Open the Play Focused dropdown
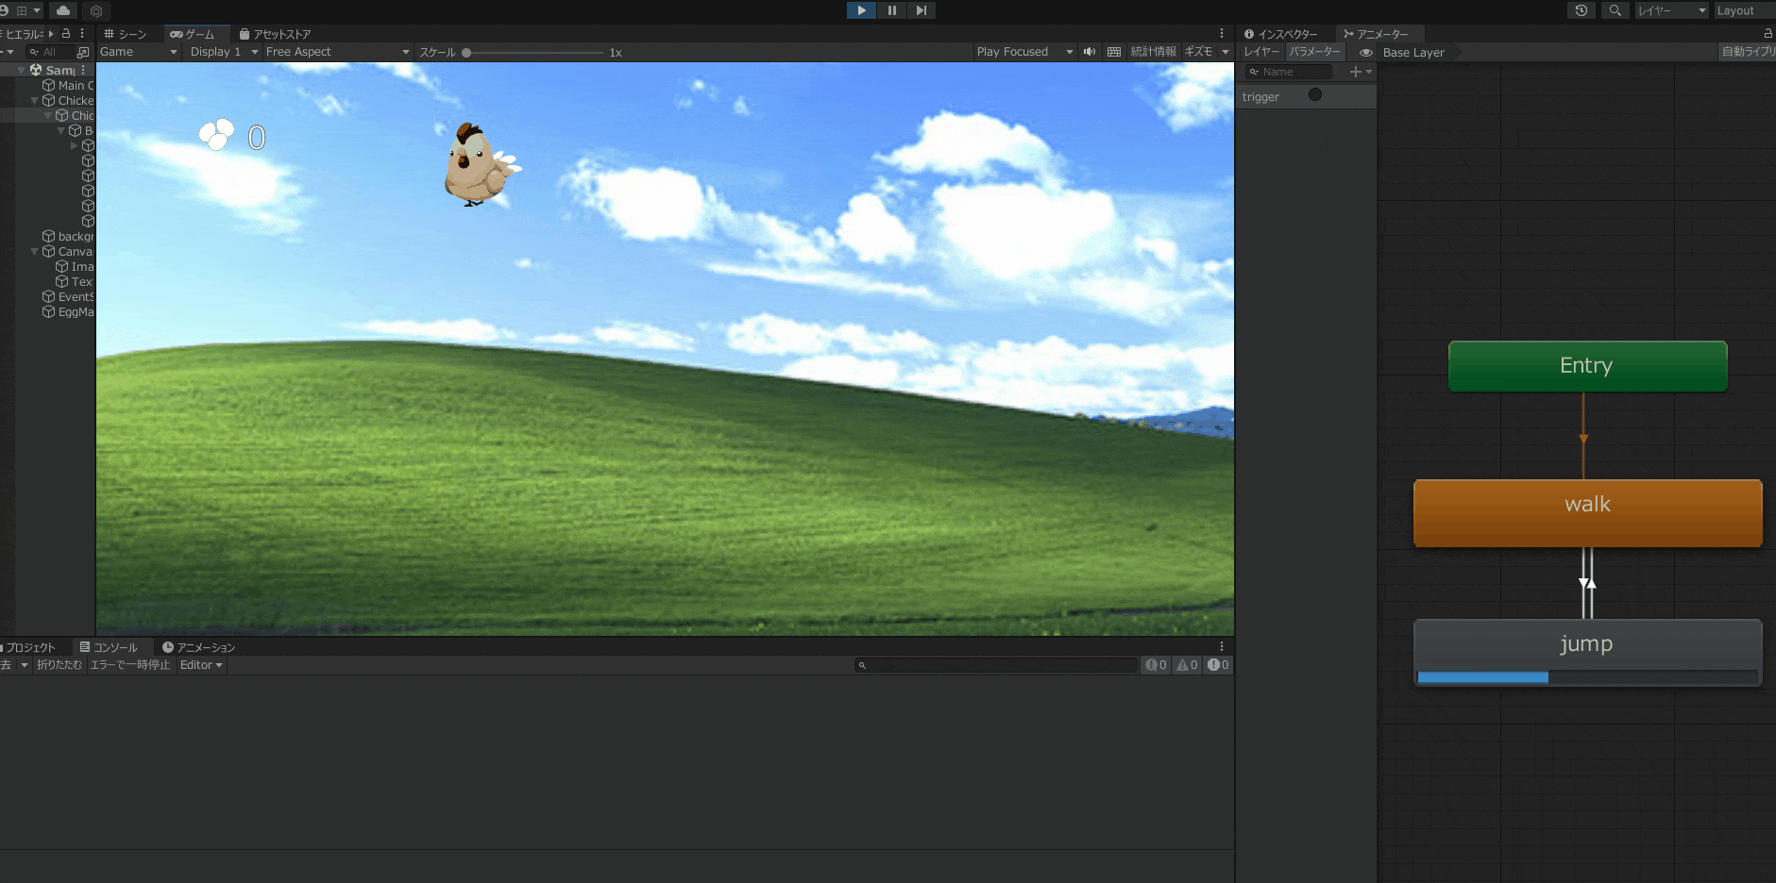Image resolution: width=1776 pixels, height=883 pixels. click(x=1024, y=52)
